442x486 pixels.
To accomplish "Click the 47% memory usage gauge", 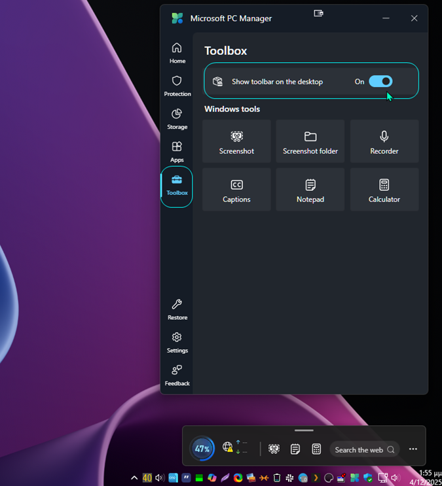I will pos(202,449).
